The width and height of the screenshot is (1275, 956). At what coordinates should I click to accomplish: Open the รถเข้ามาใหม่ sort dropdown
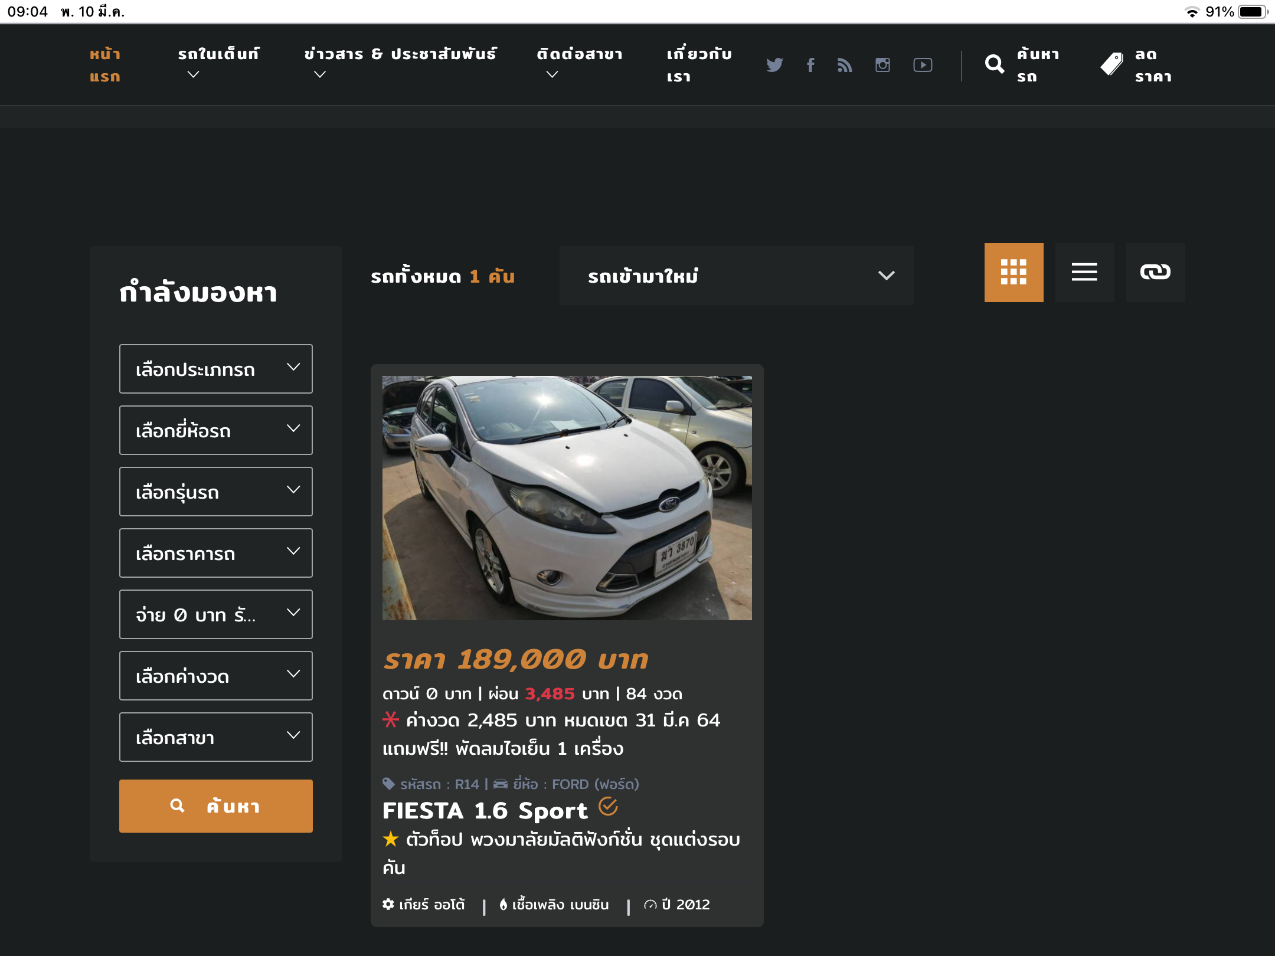point(736,276)
